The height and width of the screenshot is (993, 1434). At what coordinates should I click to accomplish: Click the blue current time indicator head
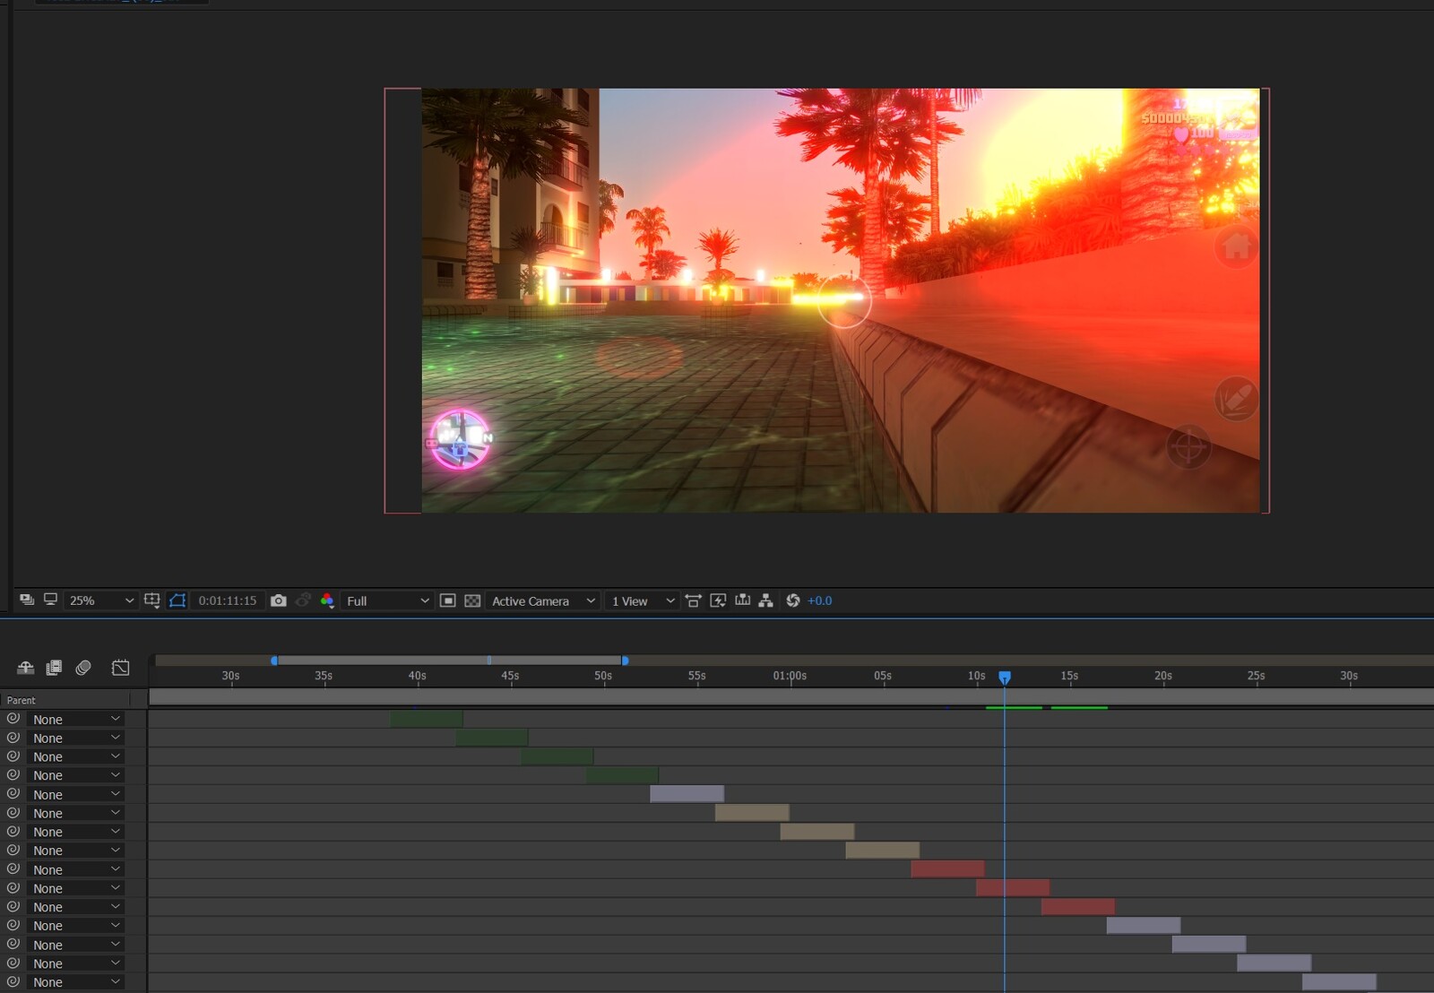click(1005, 678)
